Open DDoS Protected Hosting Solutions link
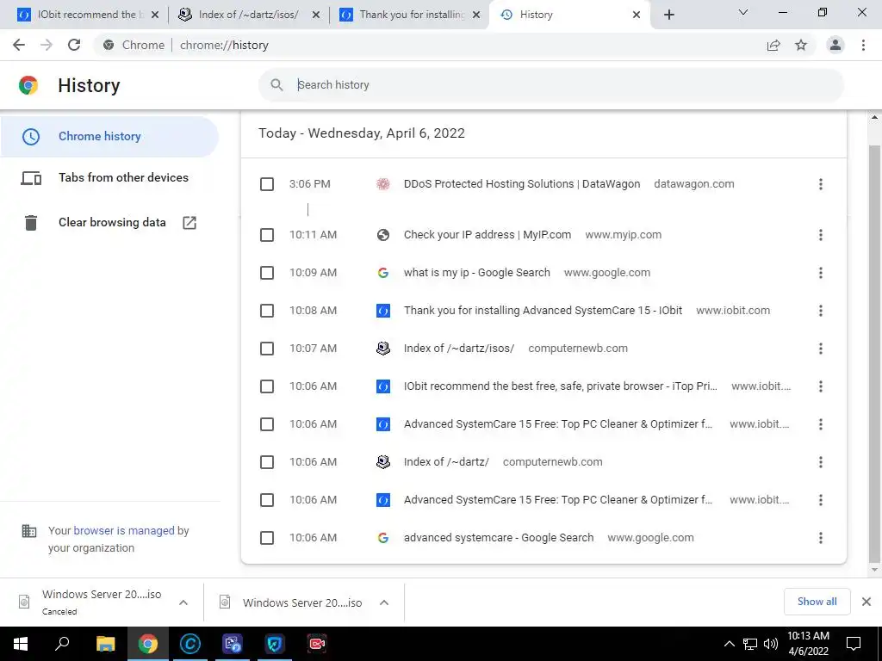882x661 pixels. (521, 184)
